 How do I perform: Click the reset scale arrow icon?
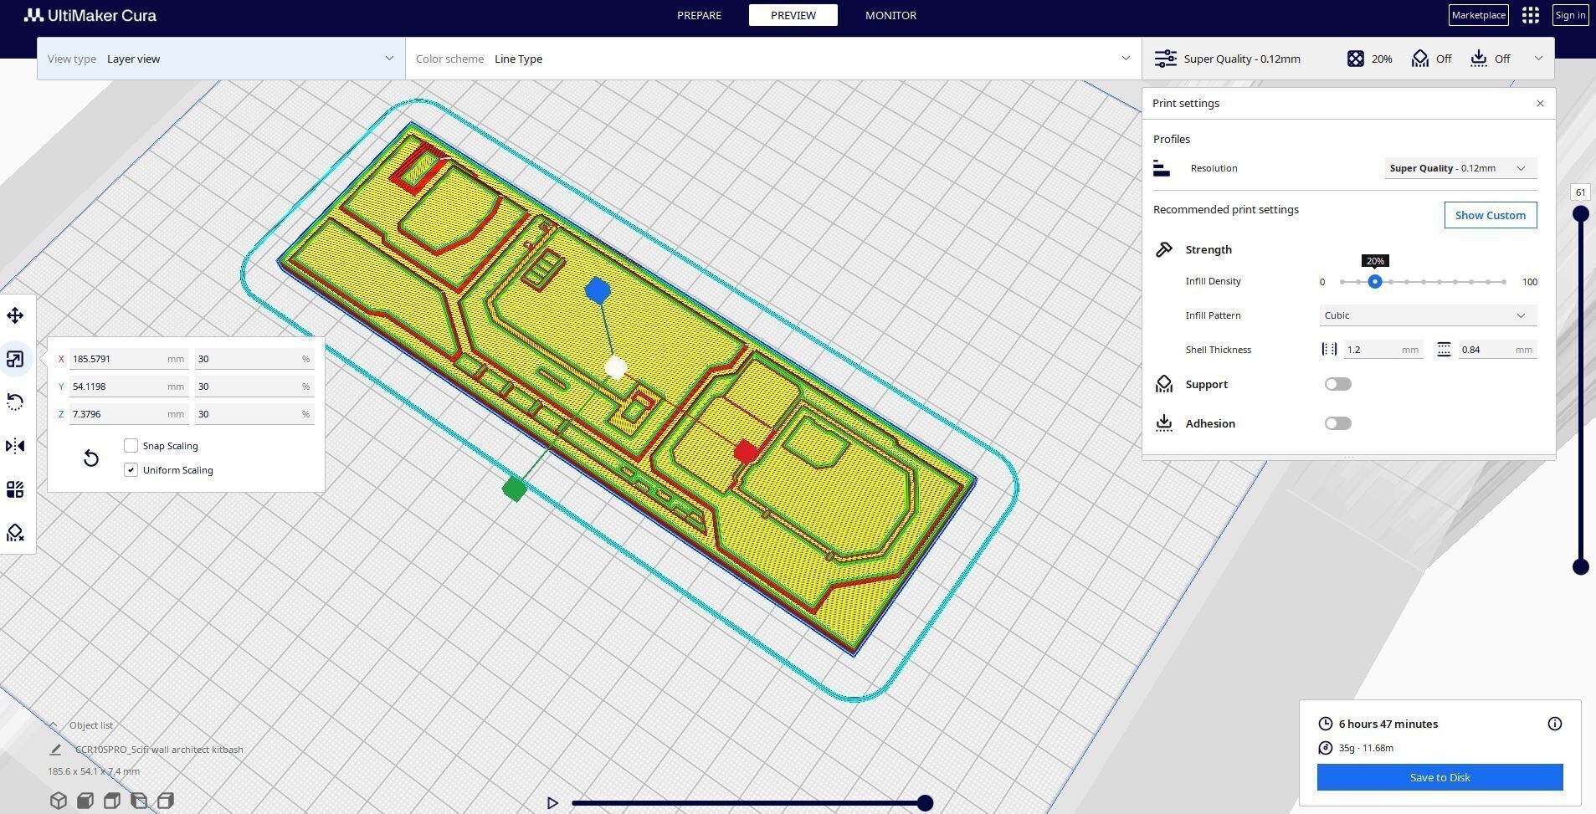tap(91, 458)
